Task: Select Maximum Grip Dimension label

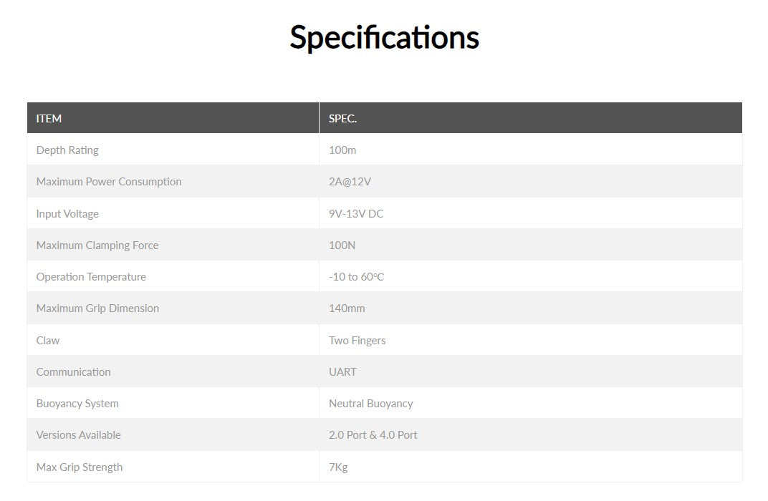Action: [97, 308]
